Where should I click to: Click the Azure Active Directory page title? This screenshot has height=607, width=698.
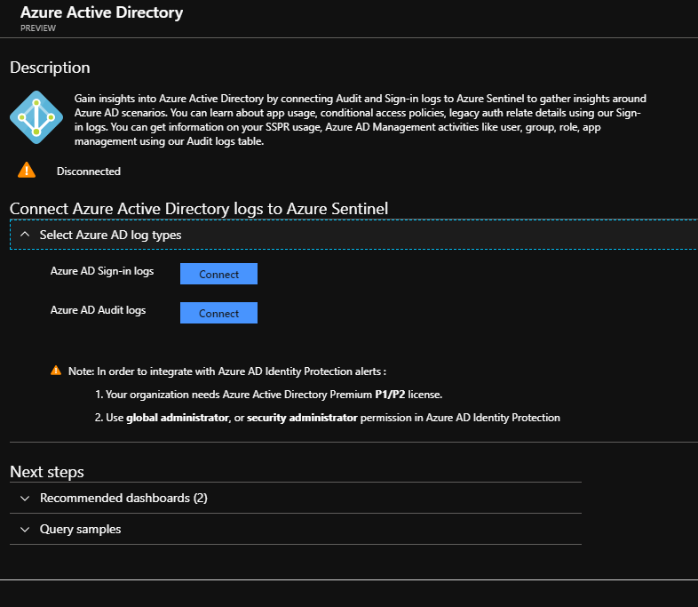click(101, 12)
